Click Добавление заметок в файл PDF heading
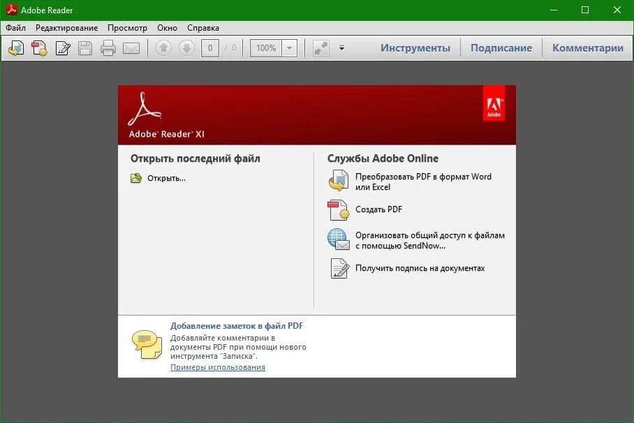 tap(237, 326)
